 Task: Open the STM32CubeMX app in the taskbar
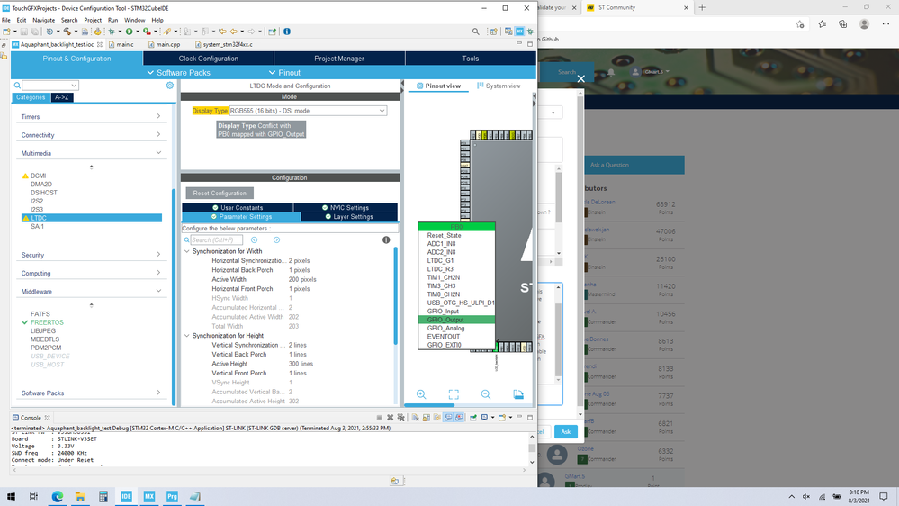click(x=149, y=497)
